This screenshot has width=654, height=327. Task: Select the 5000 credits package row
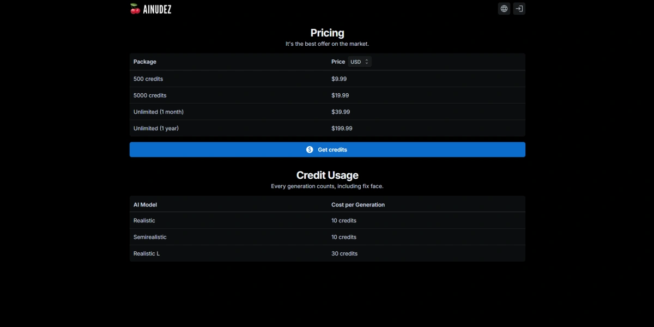pyautogui.click(x=328, y=95)
